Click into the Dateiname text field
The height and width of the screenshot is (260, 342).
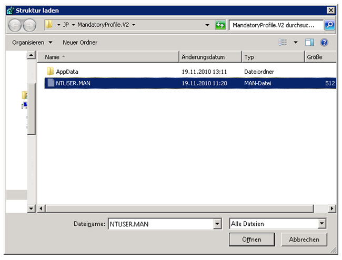tap(160, 224)
